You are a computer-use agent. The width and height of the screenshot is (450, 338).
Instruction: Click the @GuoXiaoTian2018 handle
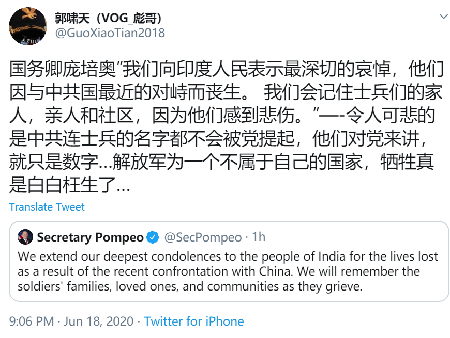[110, 33]
